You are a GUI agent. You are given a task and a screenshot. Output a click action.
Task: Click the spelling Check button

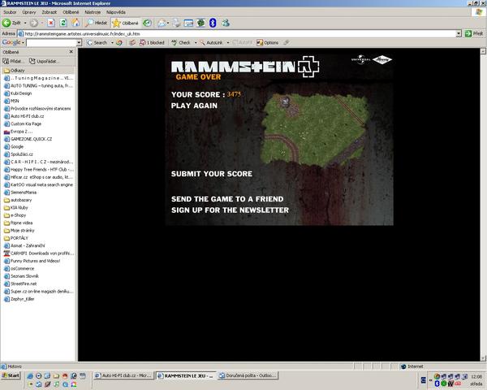pyautogui.click(x=181, y=42)
